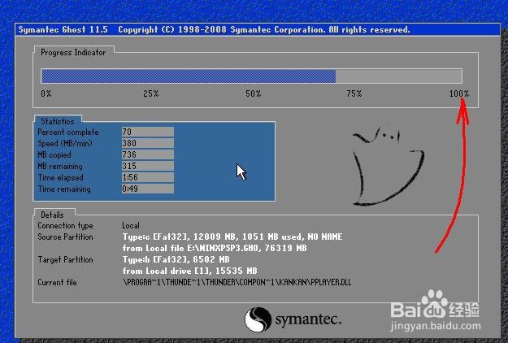Click the PPLAYER.DLL current file path

pyautogui.click(x=237, y=282)
